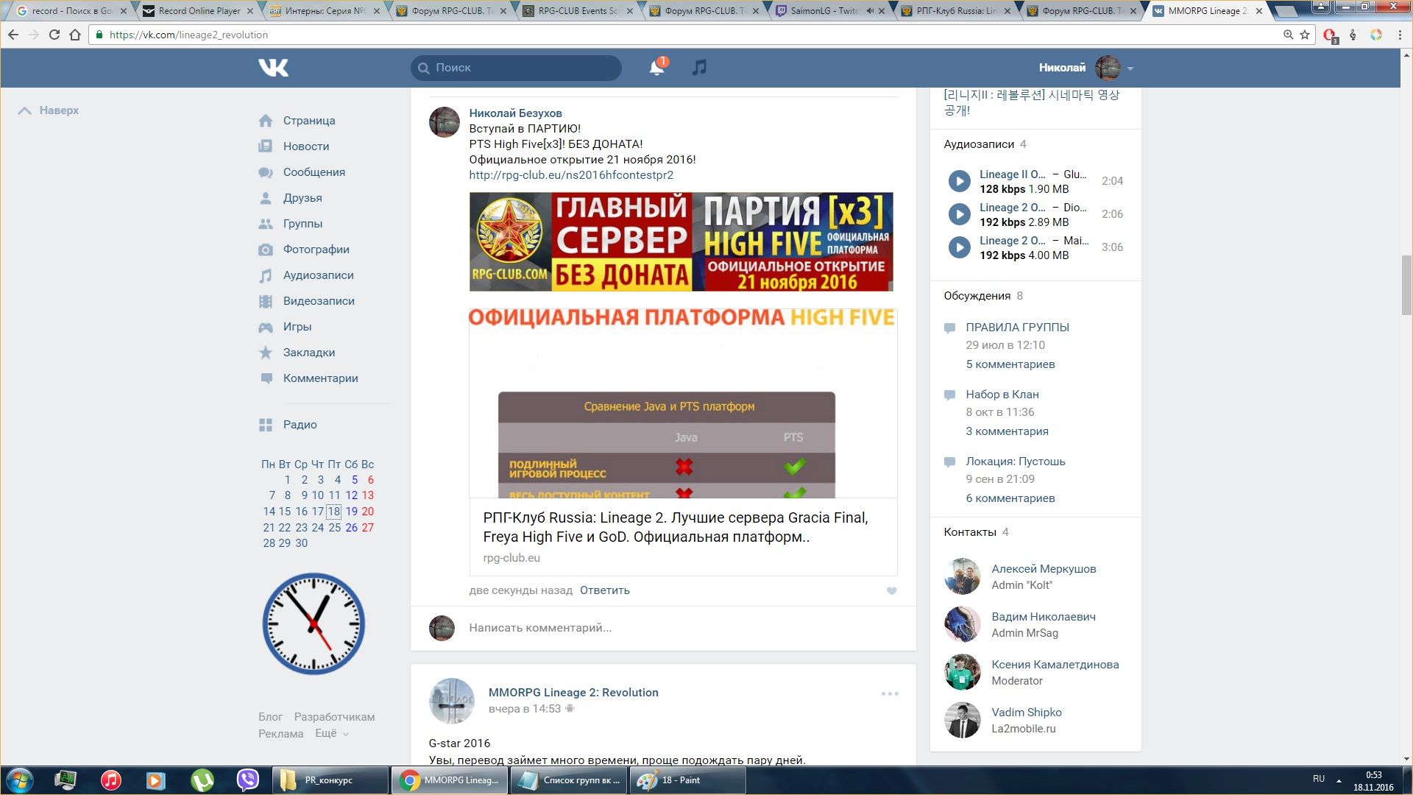Click the Windows Start button
The image size is (1413, 795).
[x=19, y=780]
